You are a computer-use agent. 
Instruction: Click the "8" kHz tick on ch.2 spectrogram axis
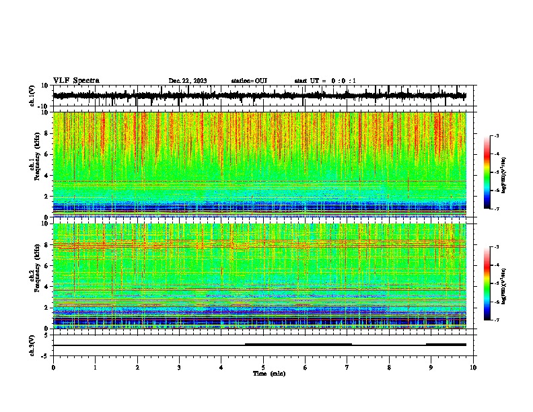(47, 245)
